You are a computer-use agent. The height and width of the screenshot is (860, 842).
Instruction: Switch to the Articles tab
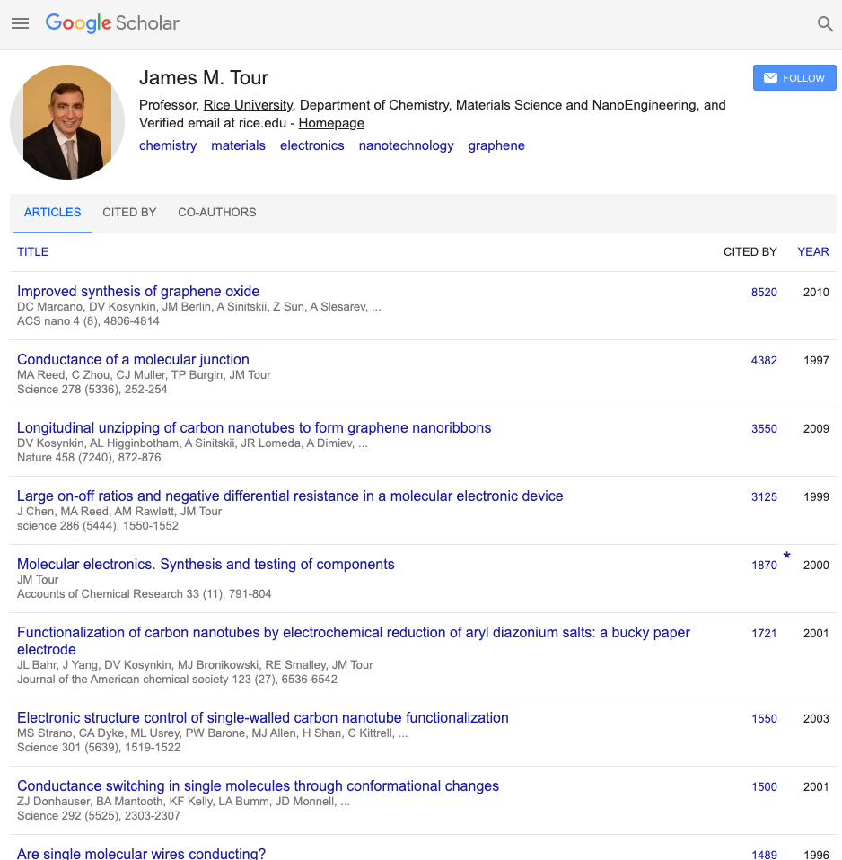[x=52, y=212]
